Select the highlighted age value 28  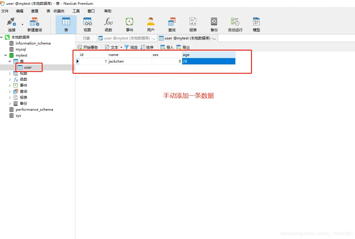[208, 61]
